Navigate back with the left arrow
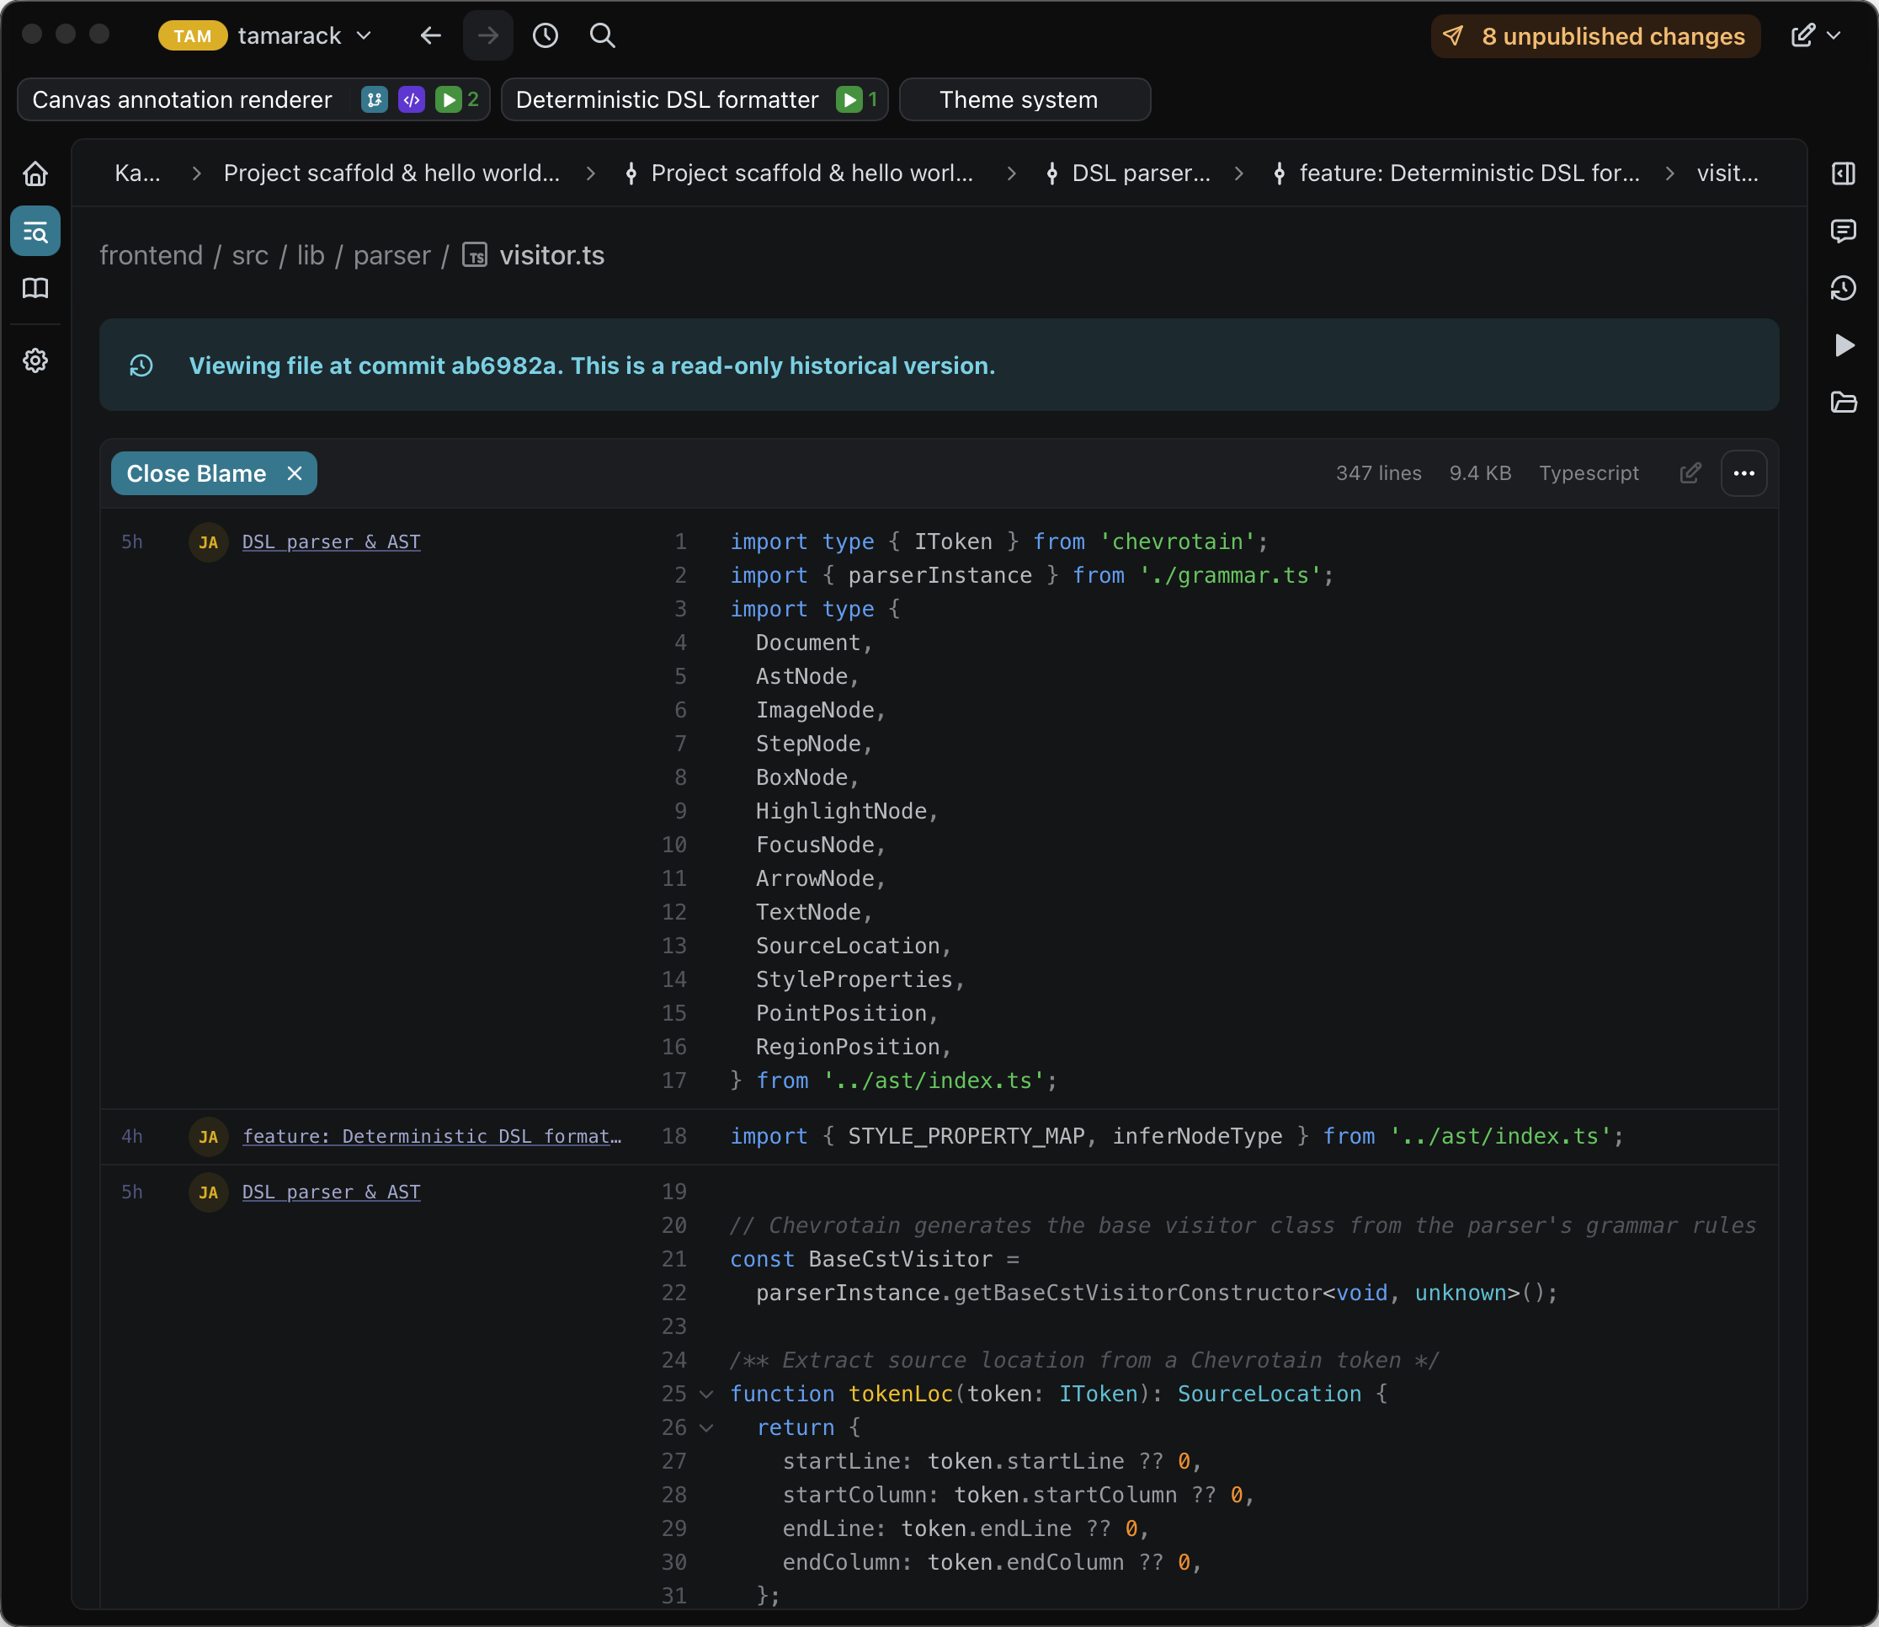The width and height of the screenshot is (1879, 1627). click(430, 35)
